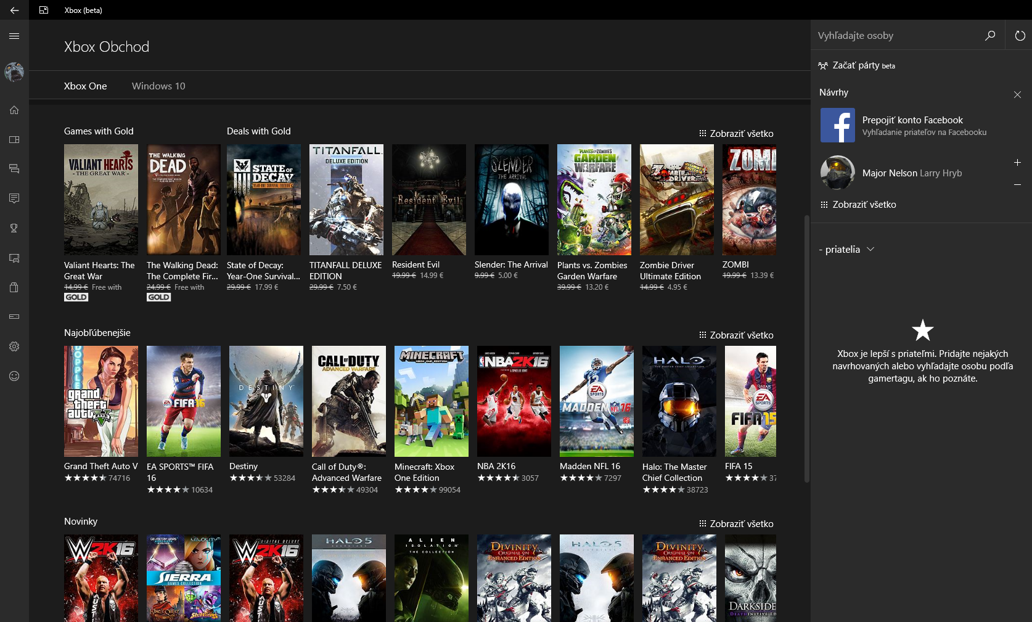Show all Novinky games

736,523
